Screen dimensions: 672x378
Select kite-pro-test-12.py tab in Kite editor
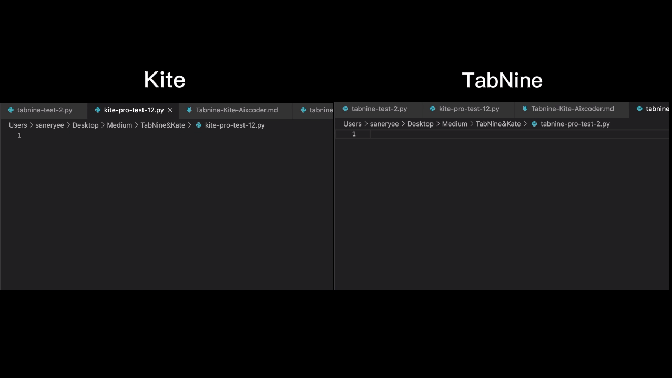(134, 110)
